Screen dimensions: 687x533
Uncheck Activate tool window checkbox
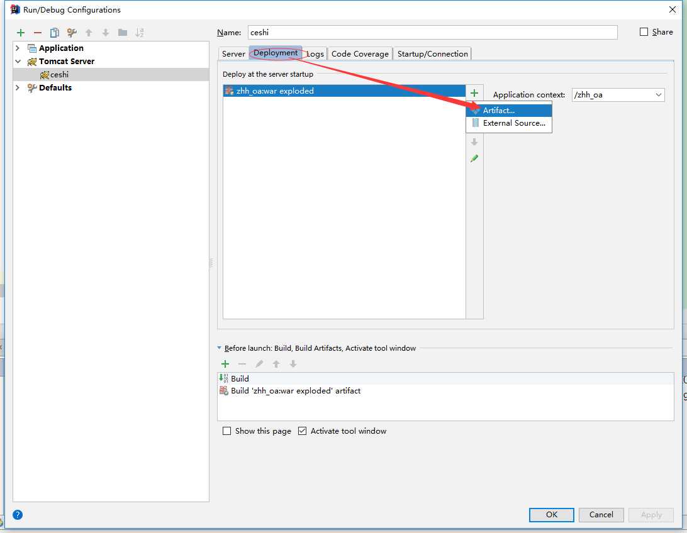pyautogui.click(x=303, y=431)
